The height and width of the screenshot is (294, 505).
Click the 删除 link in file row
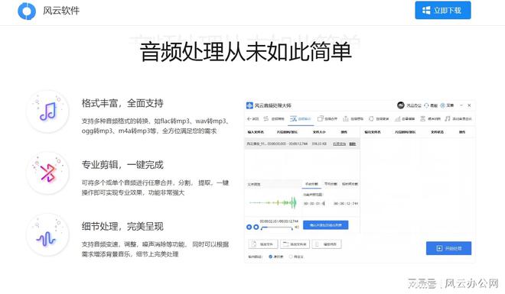click(x=353, y=144)
